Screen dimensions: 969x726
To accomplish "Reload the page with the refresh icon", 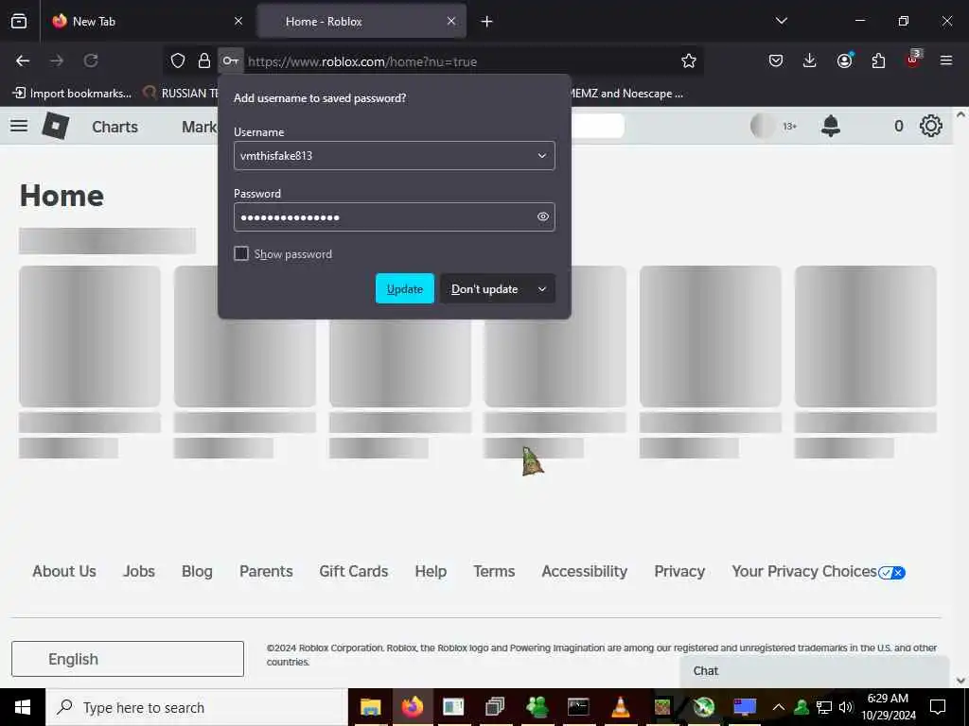I will [91, 60].
